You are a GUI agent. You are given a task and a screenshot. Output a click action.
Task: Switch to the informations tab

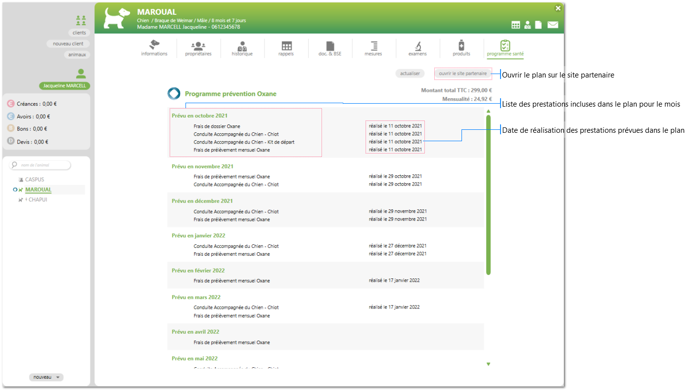154,48
